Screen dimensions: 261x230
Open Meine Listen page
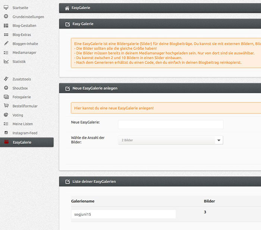coord(23,124)
